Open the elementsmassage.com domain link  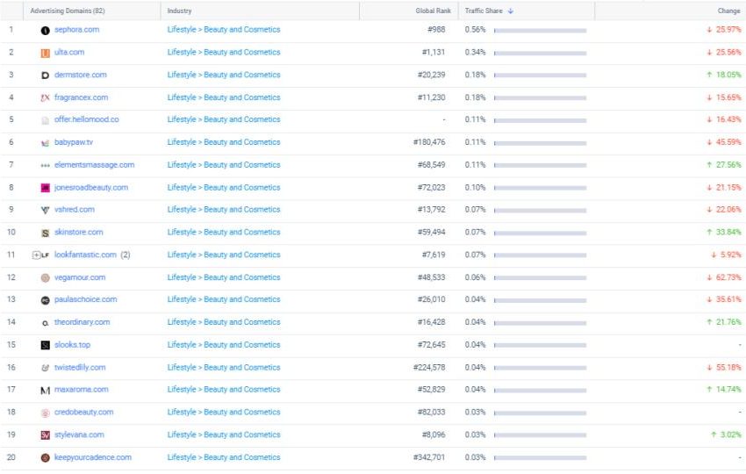(94, 165)
